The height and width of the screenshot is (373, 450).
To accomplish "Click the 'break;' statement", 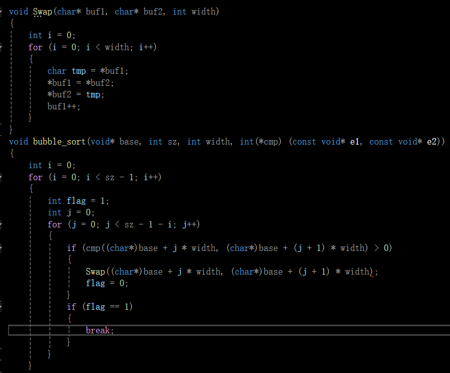I will tap(100, 330).
